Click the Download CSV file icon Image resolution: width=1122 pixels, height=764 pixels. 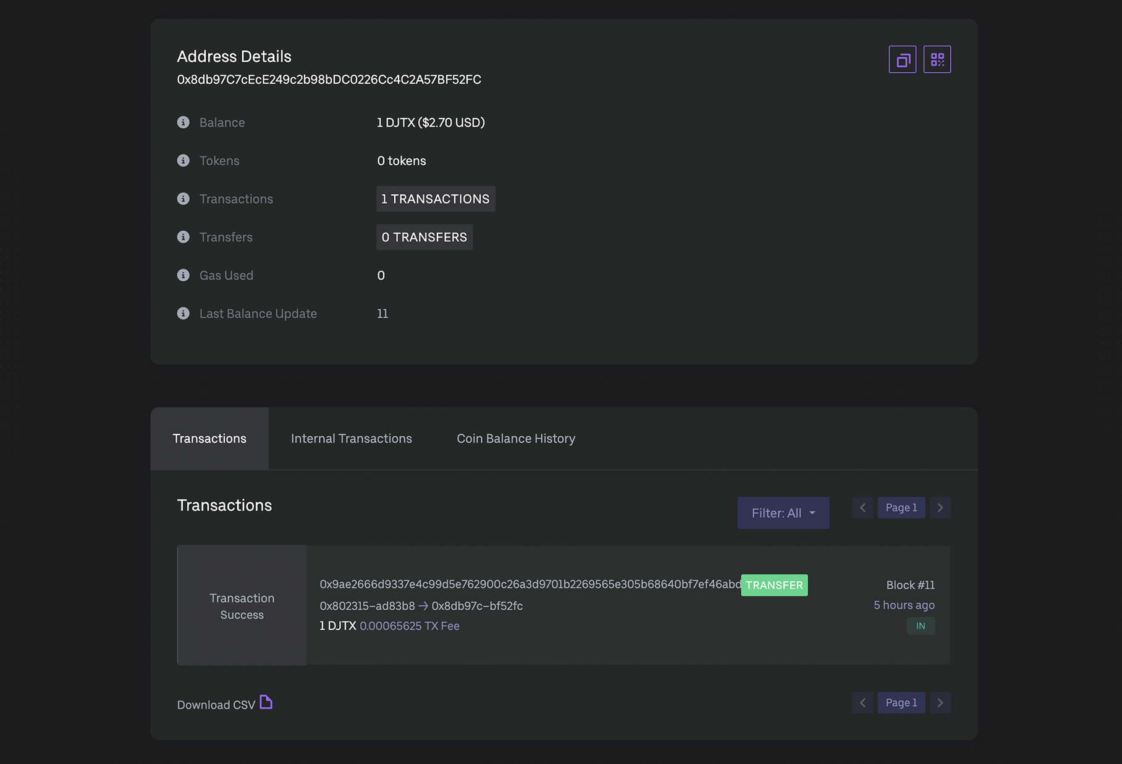[266, 702]
